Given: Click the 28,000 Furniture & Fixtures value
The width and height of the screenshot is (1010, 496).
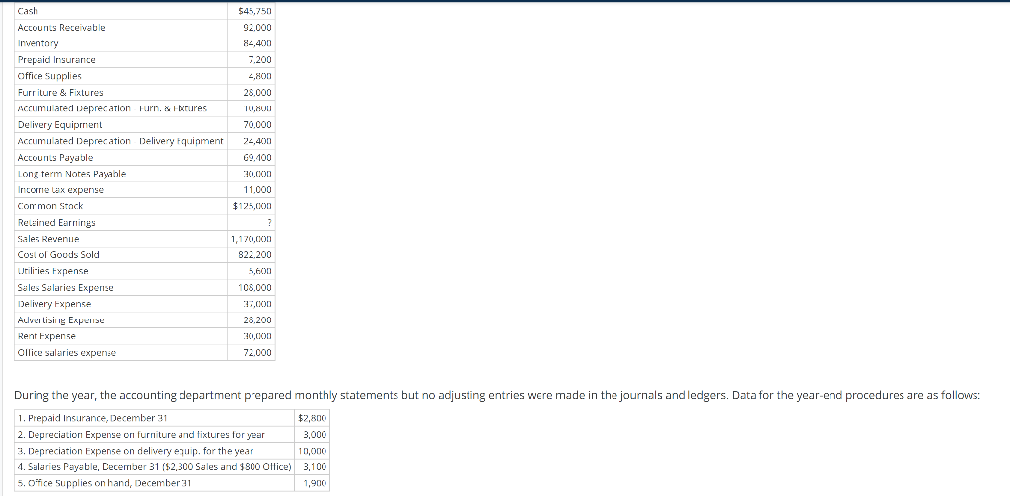Looking at the screenshot, I should click(257, 93).
